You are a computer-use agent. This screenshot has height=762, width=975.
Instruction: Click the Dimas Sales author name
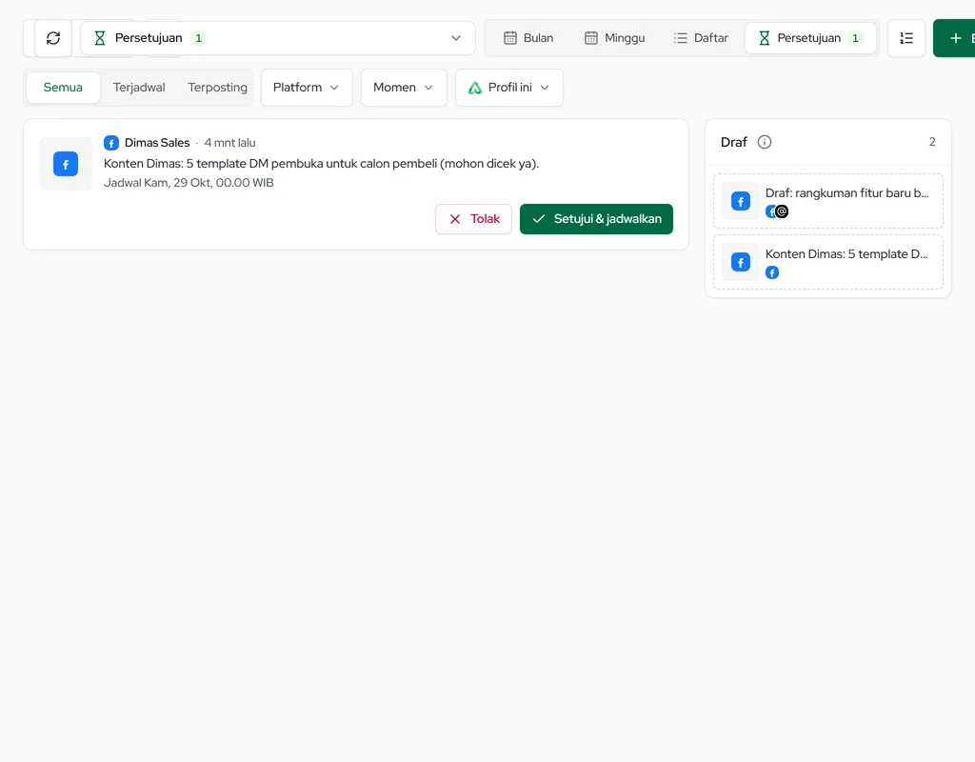[x=157, y=143]
